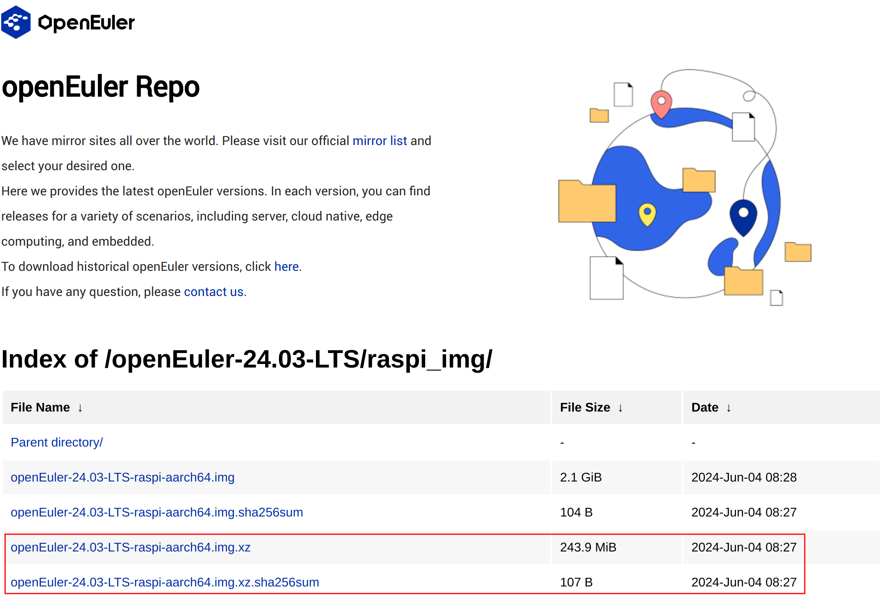
Task: Click the Index of /openEuler-24.03-LTS/raspi_img/ heading
Action: [x=247, y=359]
